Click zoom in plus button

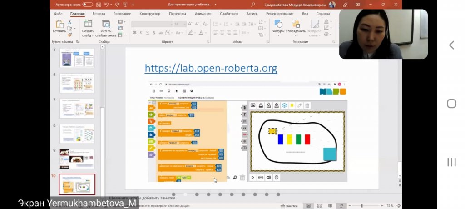click(x=382, y=206)
